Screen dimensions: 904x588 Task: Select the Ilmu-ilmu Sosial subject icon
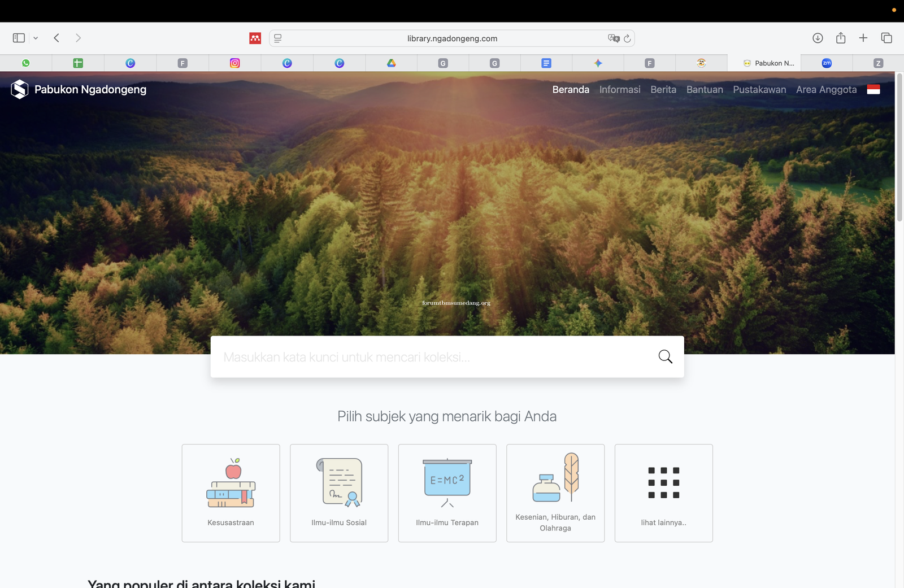339,483
